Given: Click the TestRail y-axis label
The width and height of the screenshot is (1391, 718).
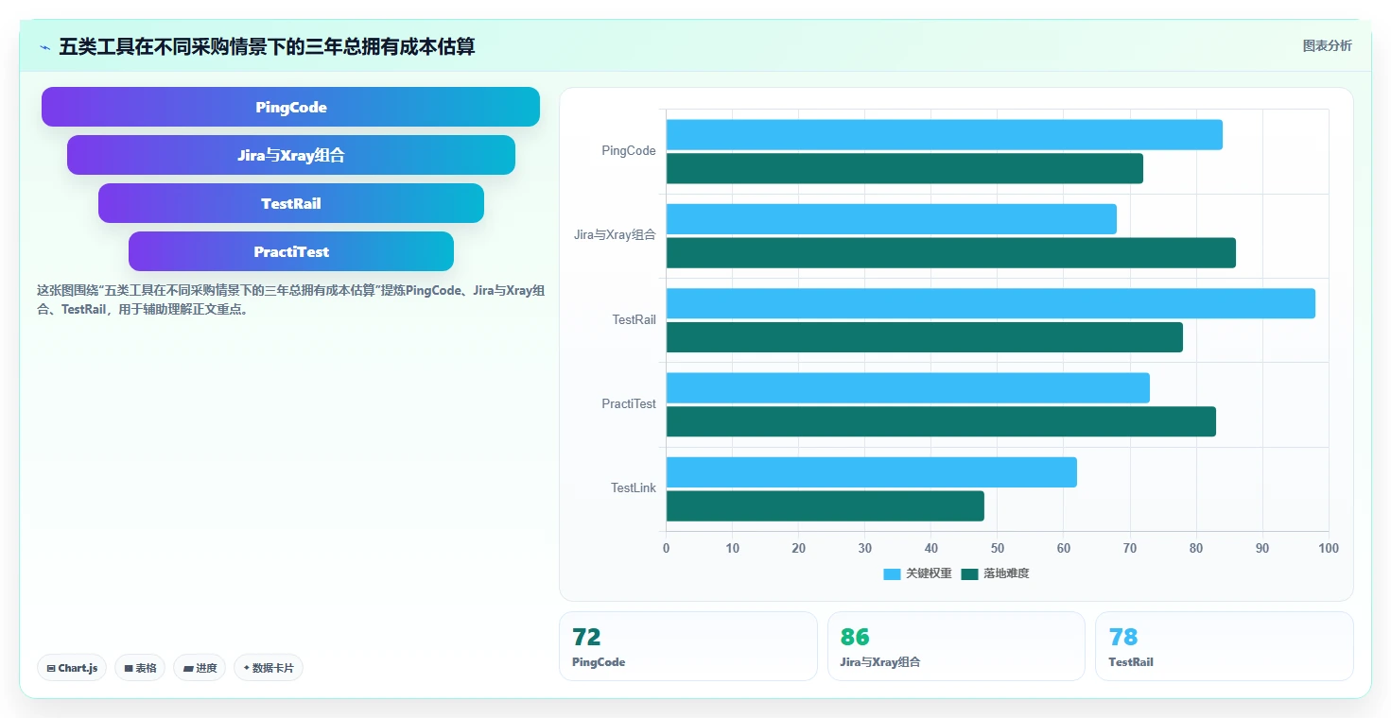Looking at the screenshot, I should [x=635, y=319].
